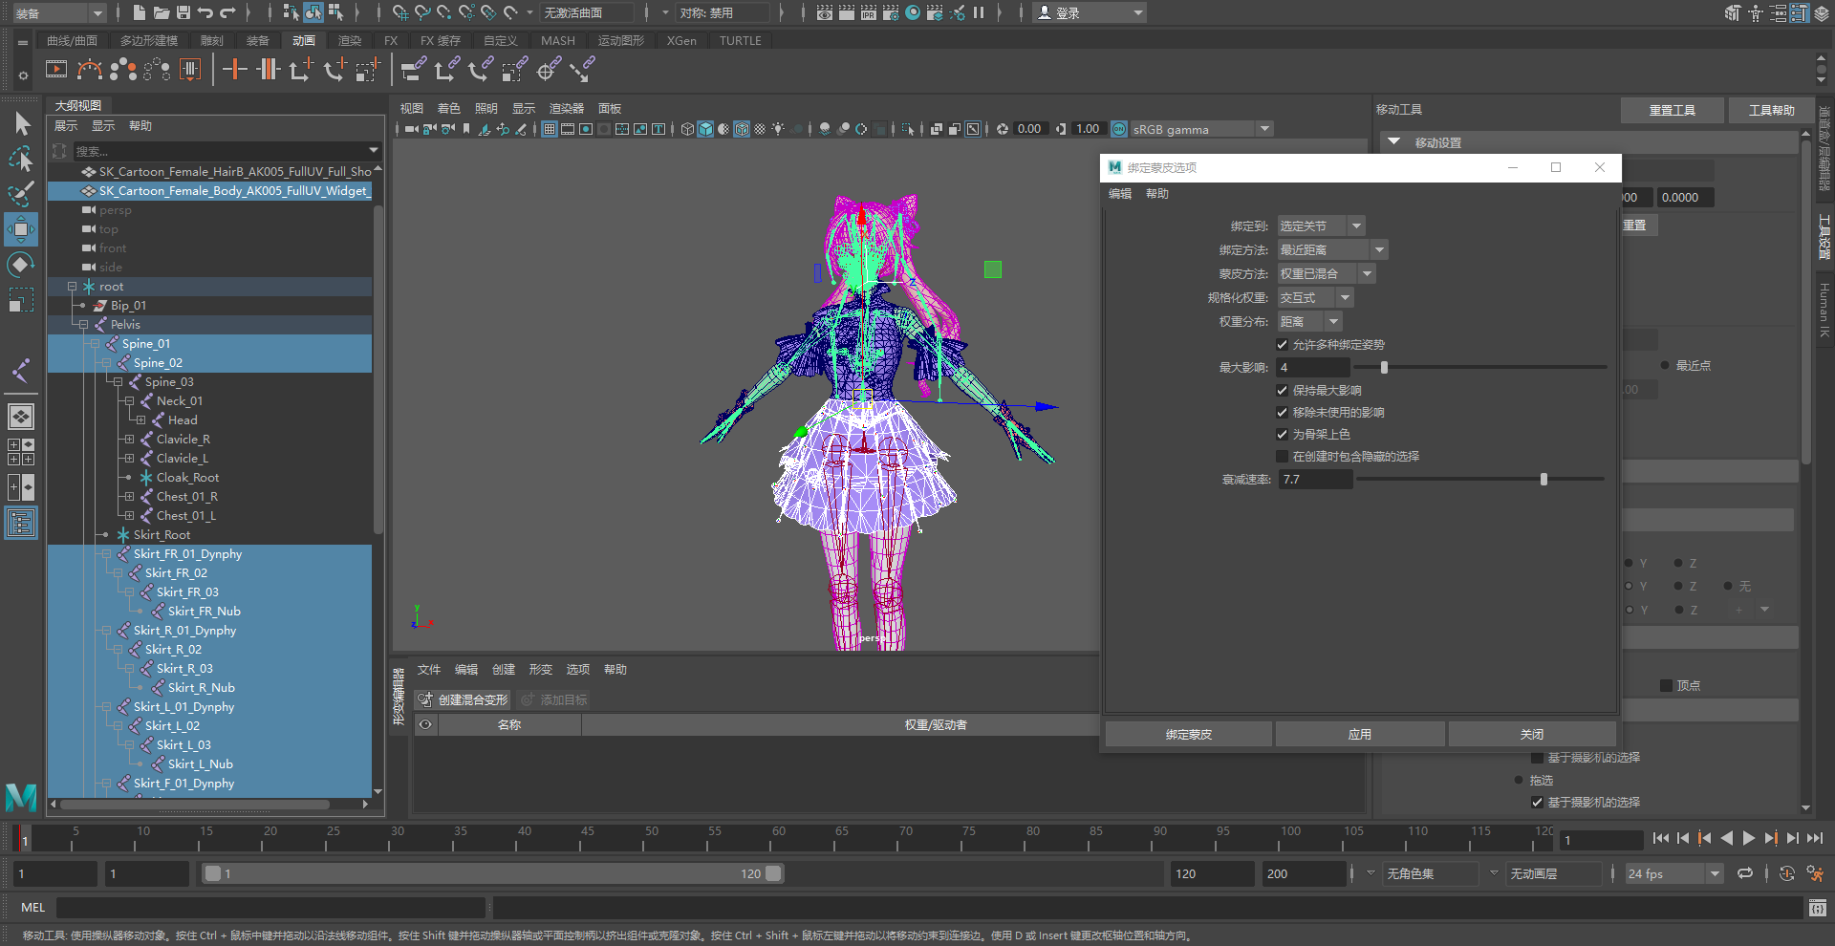1835x946 pixels.
Task: Expand the Clavicle_R joint in outliner
Action: tap(129, 440)
